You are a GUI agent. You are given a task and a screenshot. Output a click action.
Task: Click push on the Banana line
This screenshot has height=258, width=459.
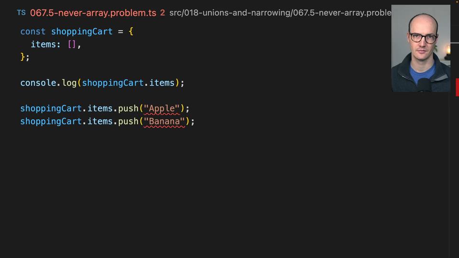tap(128, 121)
